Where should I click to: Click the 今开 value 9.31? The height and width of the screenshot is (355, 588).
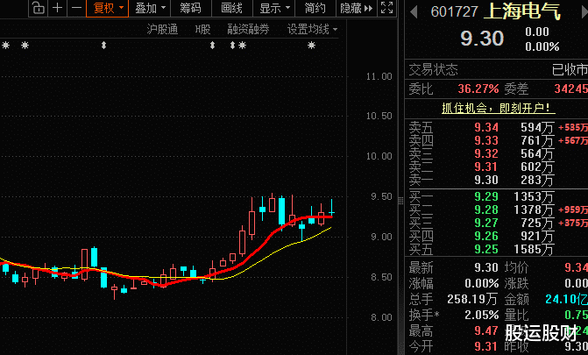pyautogui.click(x=486, y=346)
